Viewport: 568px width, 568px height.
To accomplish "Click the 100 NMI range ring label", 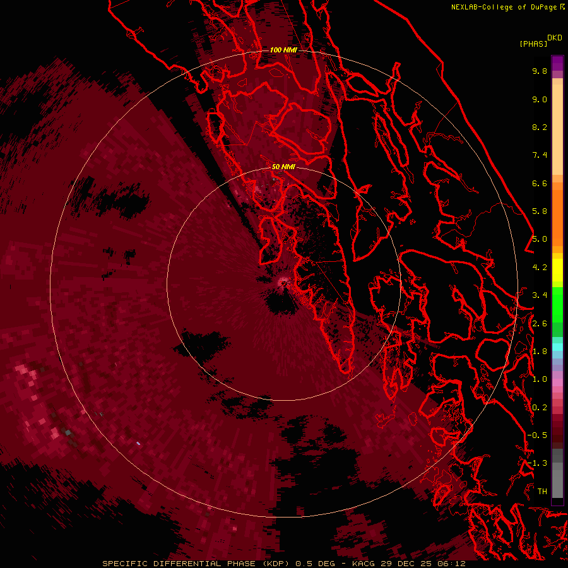I will (x=283, y=50).
